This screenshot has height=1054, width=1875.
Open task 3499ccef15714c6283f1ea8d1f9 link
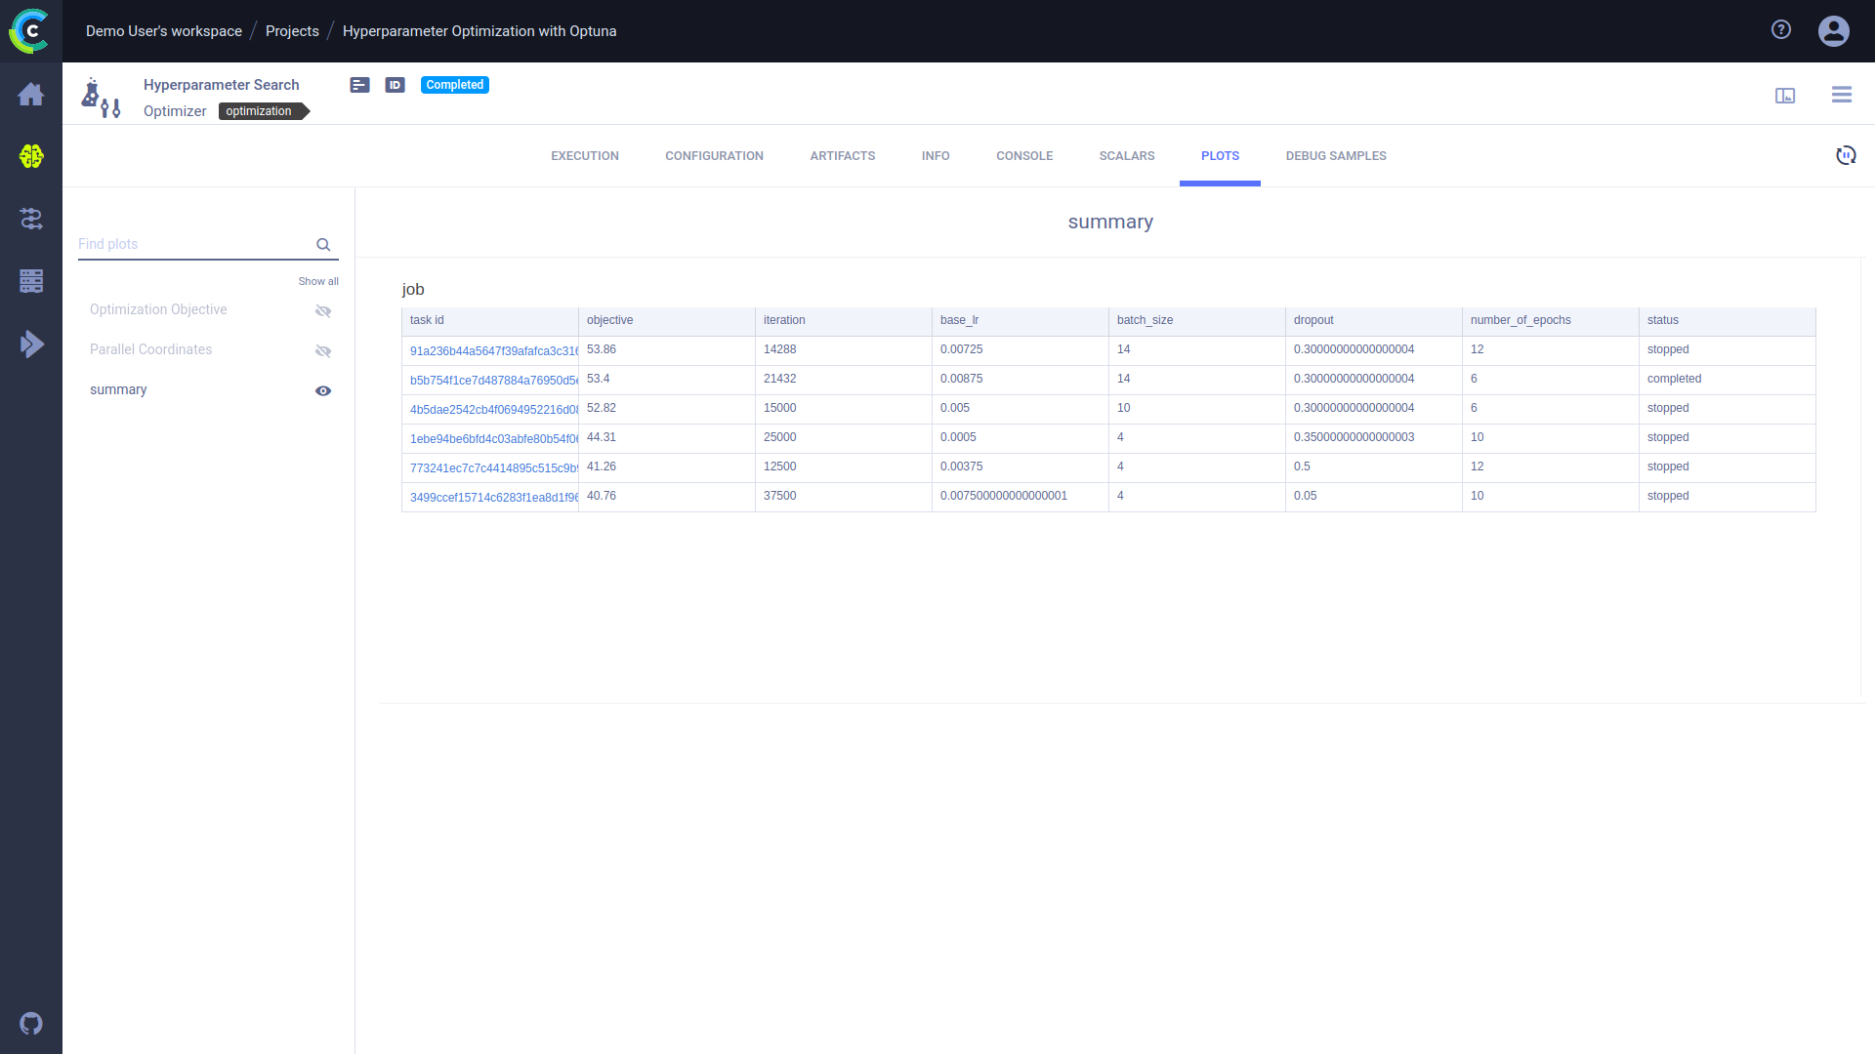[494, 498]
